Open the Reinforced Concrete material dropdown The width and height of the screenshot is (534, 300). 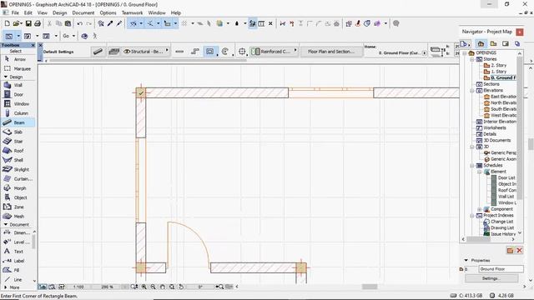(x=275, y=52)
